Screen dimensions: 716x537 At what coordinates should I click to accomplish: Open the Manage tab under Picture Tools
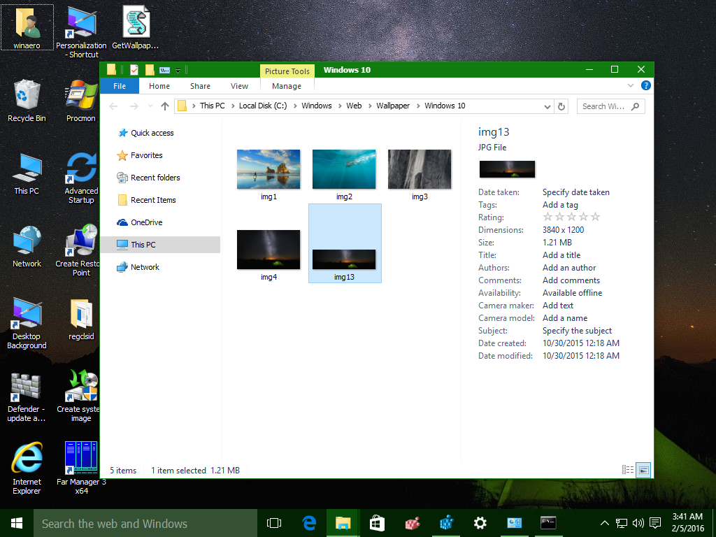tap(287, 85)
